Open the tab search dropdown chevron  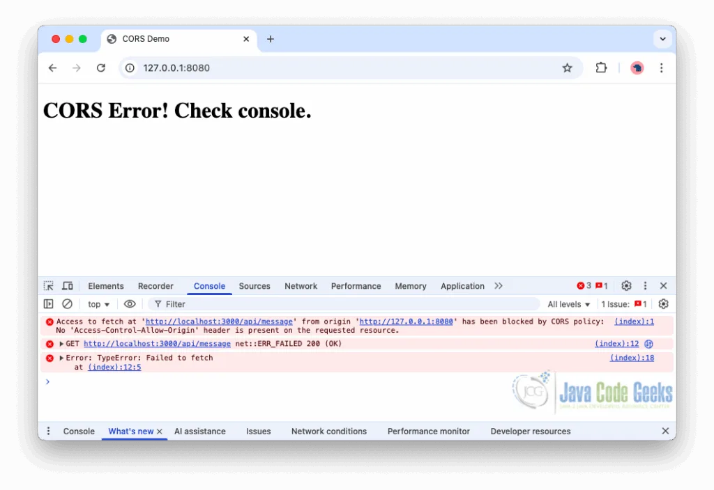click(662, 39)
